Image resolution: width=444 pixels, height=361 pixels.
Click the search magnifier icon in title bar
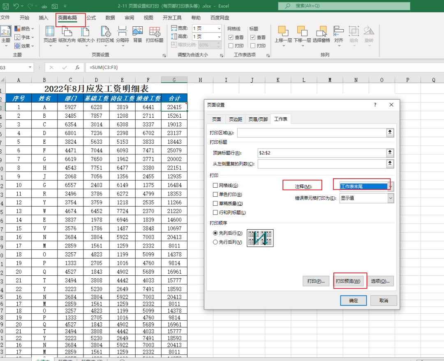(x=287, y=6)
